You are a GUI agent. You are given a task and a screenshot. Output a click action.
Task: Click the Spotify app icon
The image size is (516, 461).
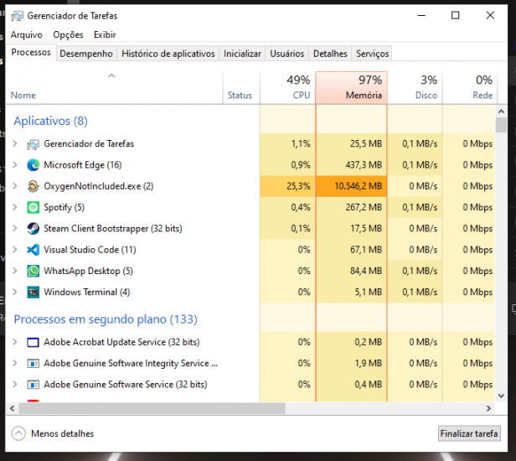pos(34,207)
